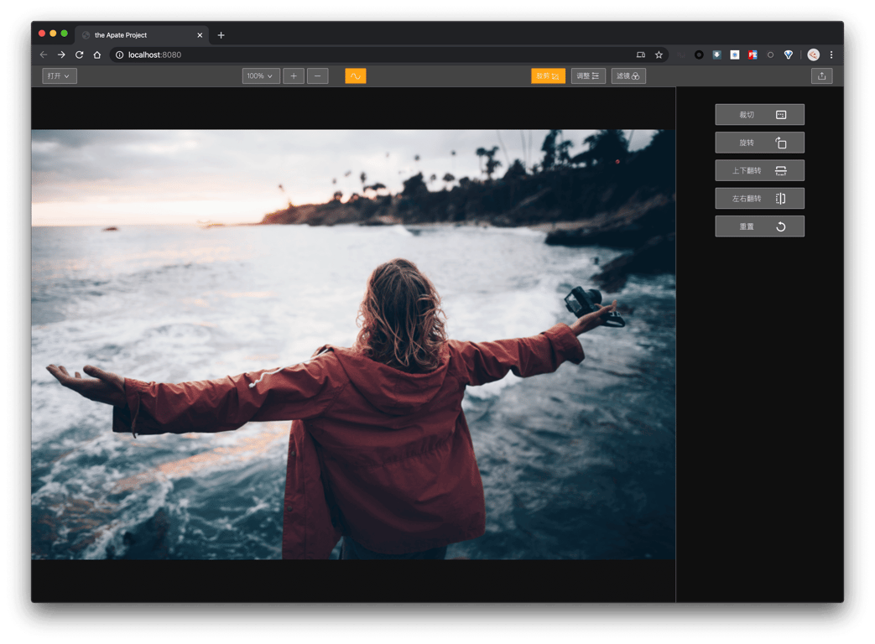Click the export/share icon in the toolbar
The height and width of the screenshot is (644, 875).
pos(821,76)
